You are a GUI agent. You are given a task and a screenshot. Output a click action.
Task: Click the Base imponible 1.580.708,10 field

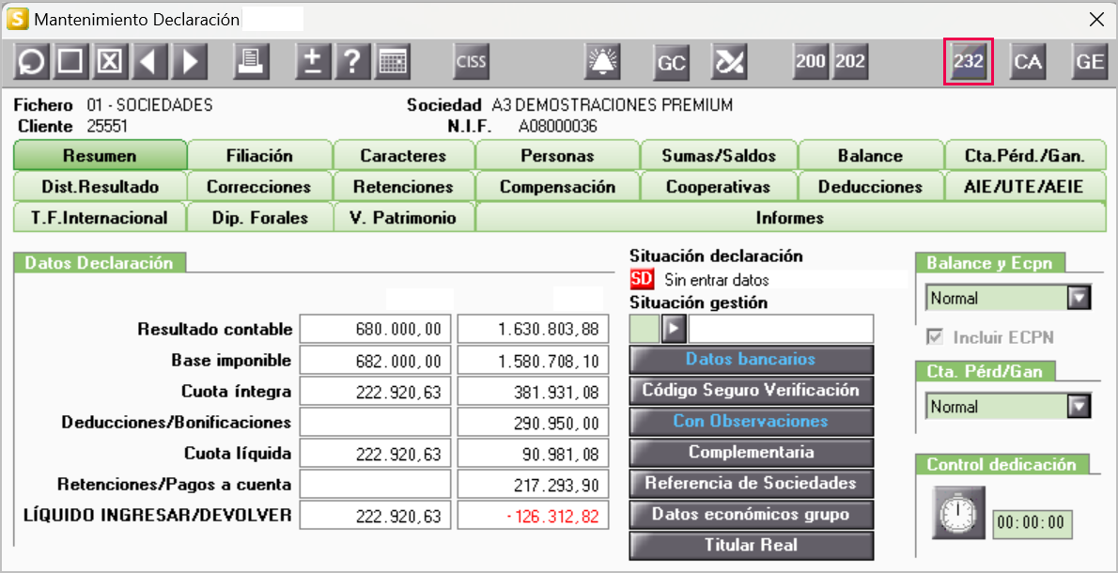[x=534, y=360]
